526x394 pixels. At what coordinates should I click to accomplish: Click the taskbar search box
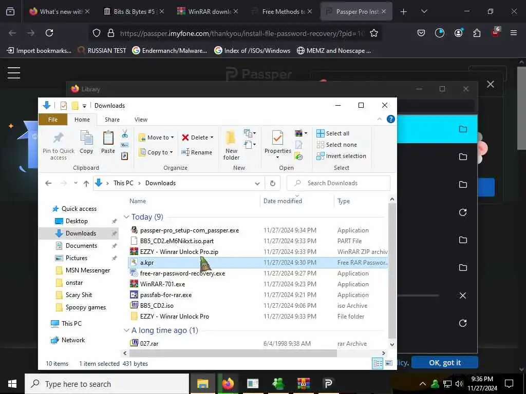coord(107,384)
